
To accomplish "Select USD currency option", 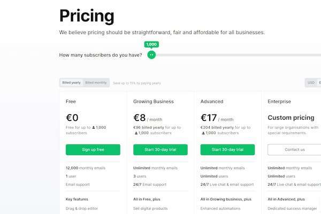I will click(311, 82).
